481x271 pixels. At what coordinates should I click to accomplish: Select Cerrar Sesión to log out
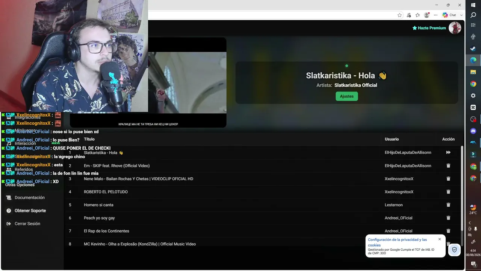click(x=27, y=224)
